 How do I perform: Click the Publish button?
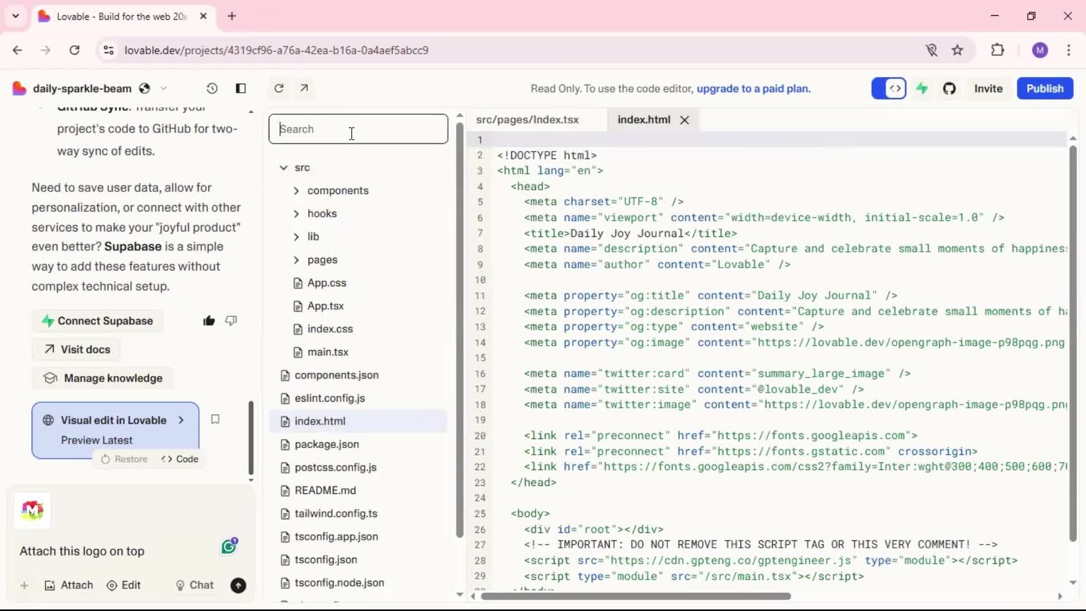[x=1045, y=88]
